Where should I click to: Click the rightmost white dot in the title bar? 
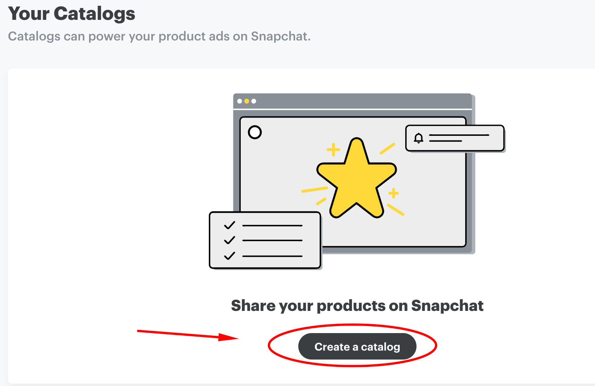(x=254, y=101)
